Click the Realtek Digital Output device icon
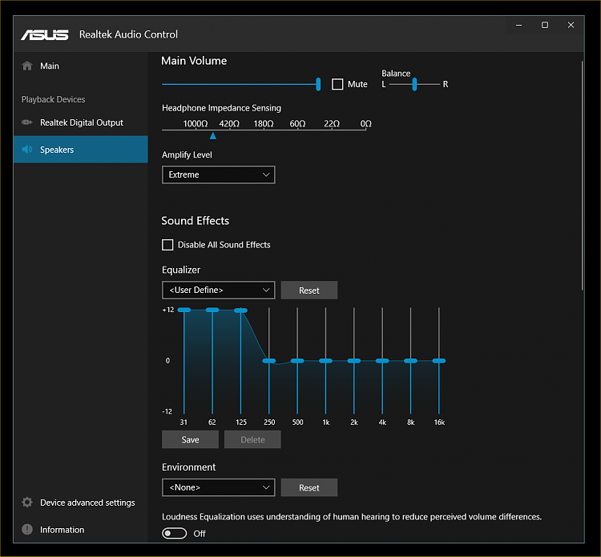This screenshot has width=601, height=557. 27,122
